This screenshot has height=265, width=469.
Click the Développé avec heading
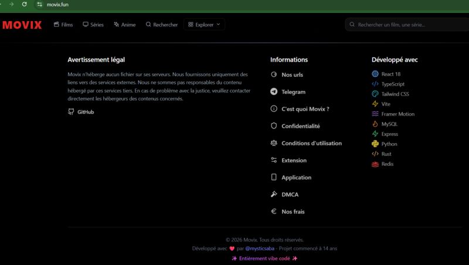pyautogui.click(x=395, y=60)
